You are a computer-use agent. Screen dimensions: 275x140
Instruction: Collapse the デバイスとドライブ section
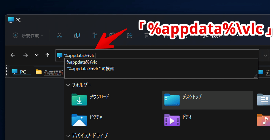[x=68, y=136]
